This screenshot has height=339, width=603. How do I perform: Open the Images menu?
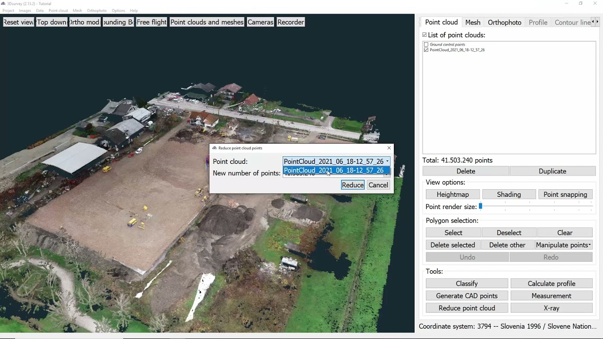click(x=25, y=10)
